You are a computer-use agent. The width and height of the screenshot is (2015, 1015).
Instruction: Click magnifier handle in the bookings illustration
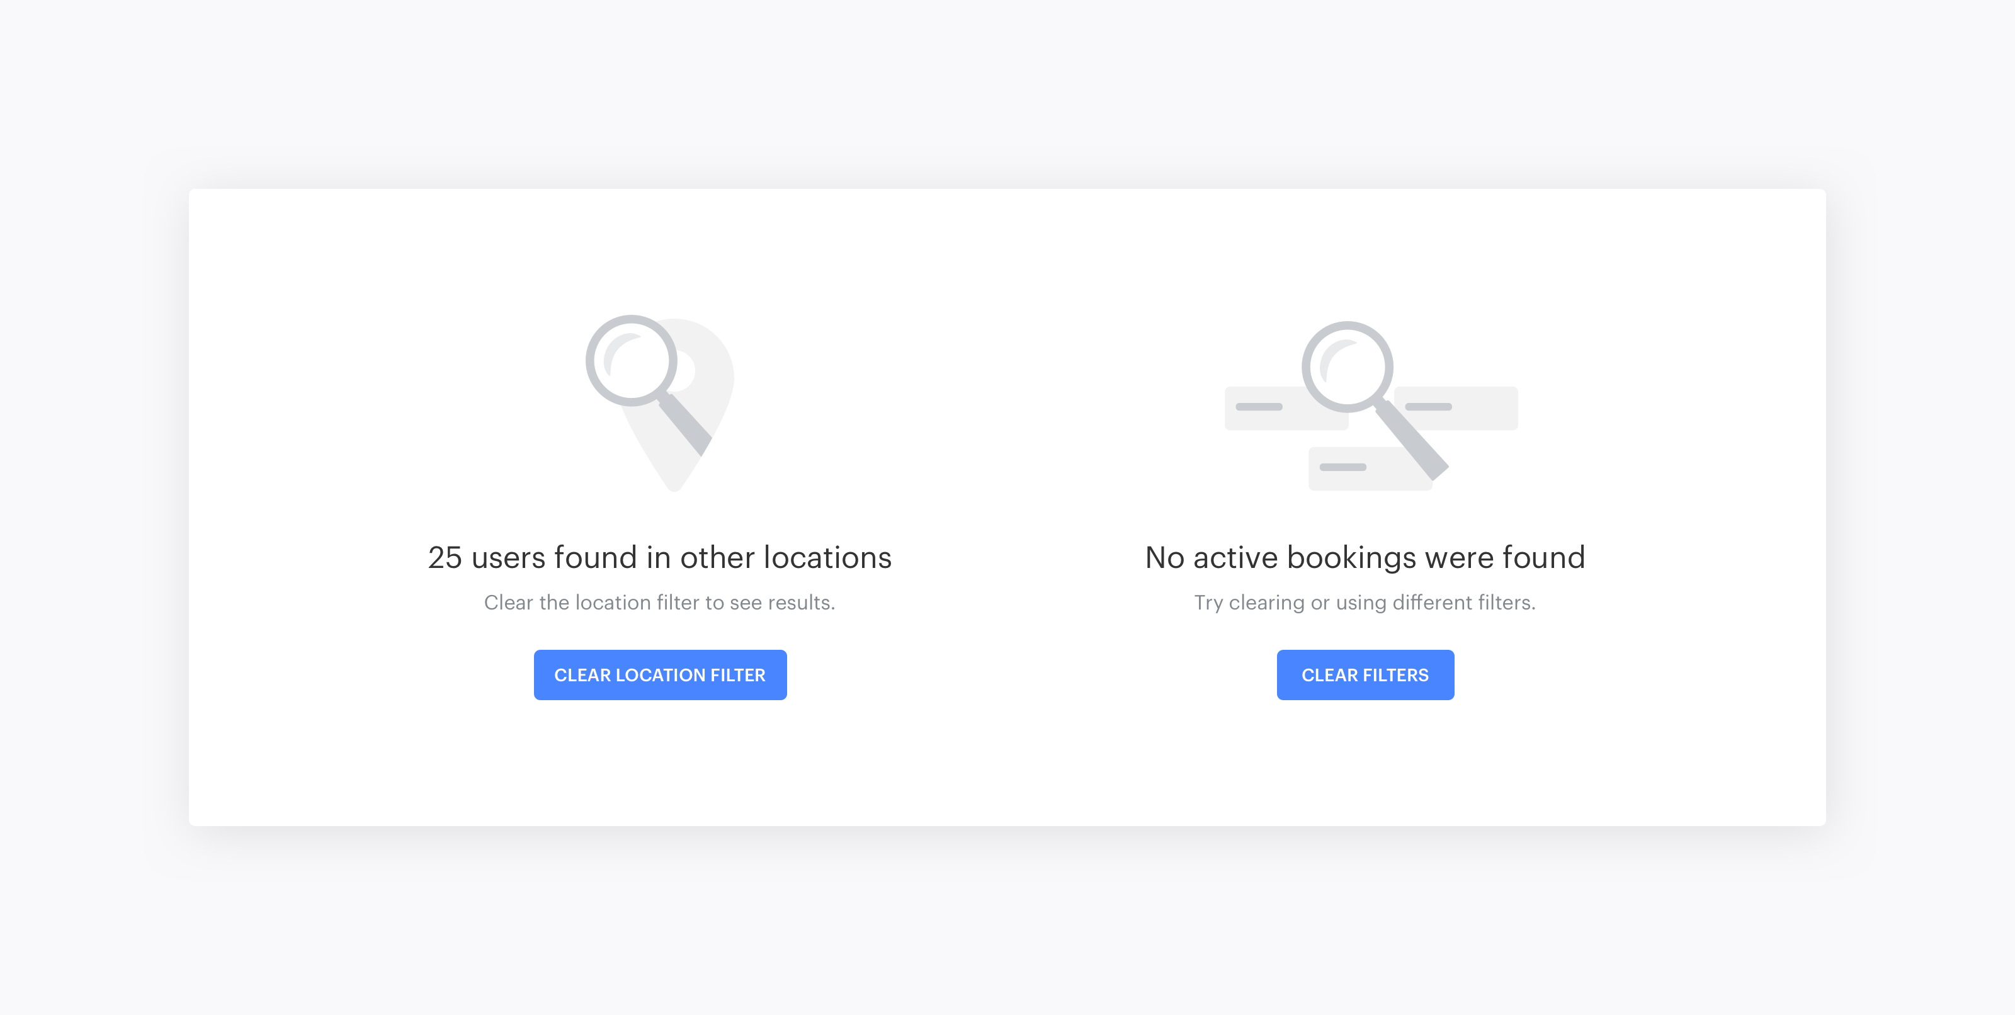pos(1412,443)
